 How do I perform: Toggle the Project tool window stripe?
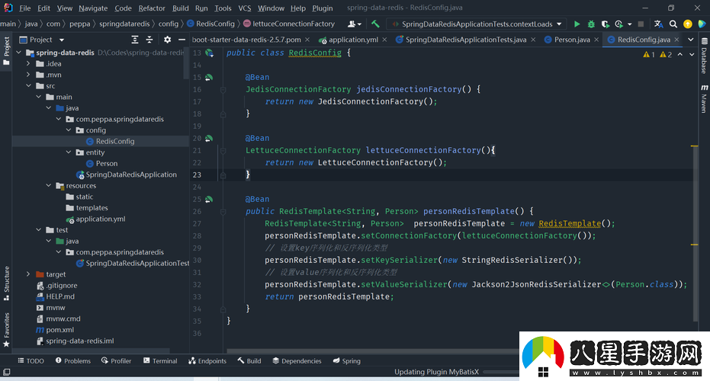[6, 50]
